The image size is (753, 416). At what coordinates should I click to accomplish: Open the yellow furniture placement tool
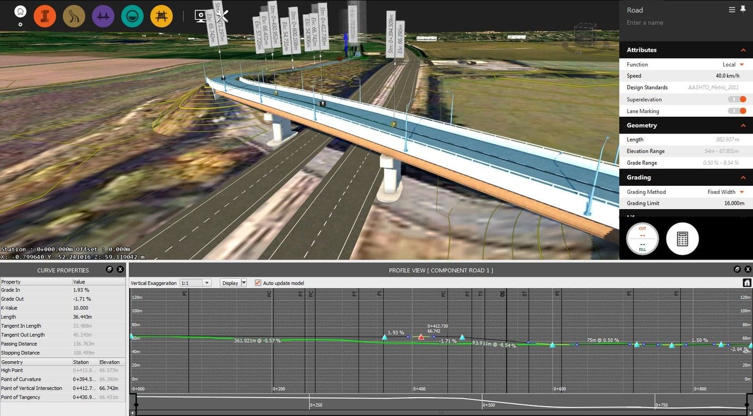tap(161, 16)
